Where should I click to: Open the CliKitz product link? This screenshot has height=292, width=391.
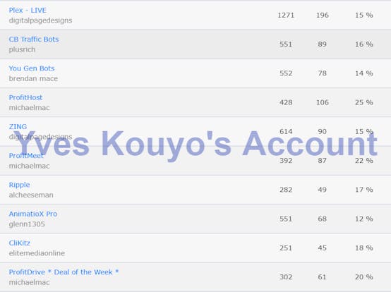coord(20,243)
